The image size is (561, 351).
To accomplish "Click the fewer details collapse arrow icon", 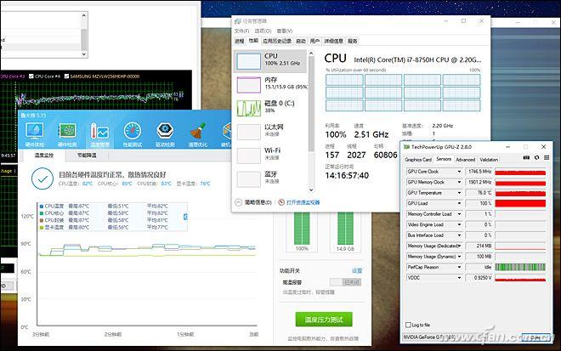I will click(x=239, y=202).
